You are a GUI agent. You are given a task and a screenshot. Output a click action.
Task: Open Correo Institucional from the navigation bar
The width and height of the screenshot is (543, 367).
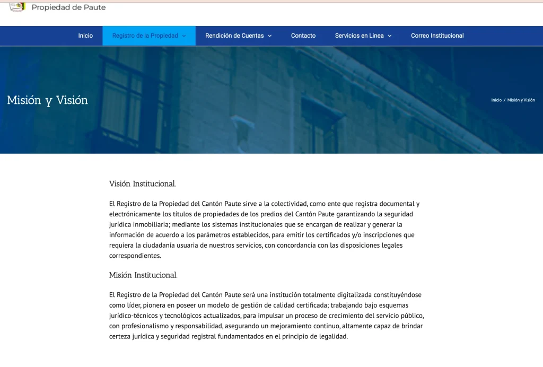(x=437, y=36)
